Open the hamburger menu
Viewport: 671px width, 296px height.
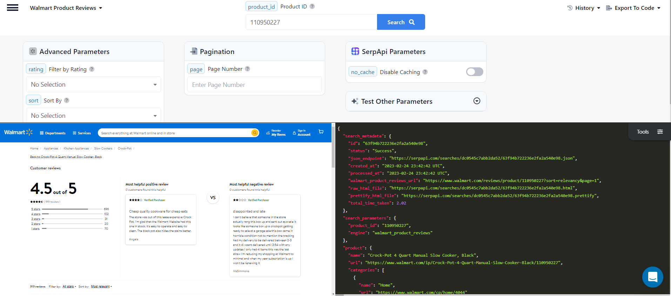pos(13,8)
